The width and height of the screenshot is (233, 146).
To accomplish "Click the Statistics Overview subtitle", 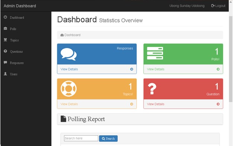I will [121, 20].
